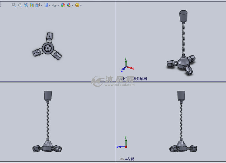Open Edit Appearance with the colored sphere icon
This screenshot has width=226, height=163.
point(63,5)
